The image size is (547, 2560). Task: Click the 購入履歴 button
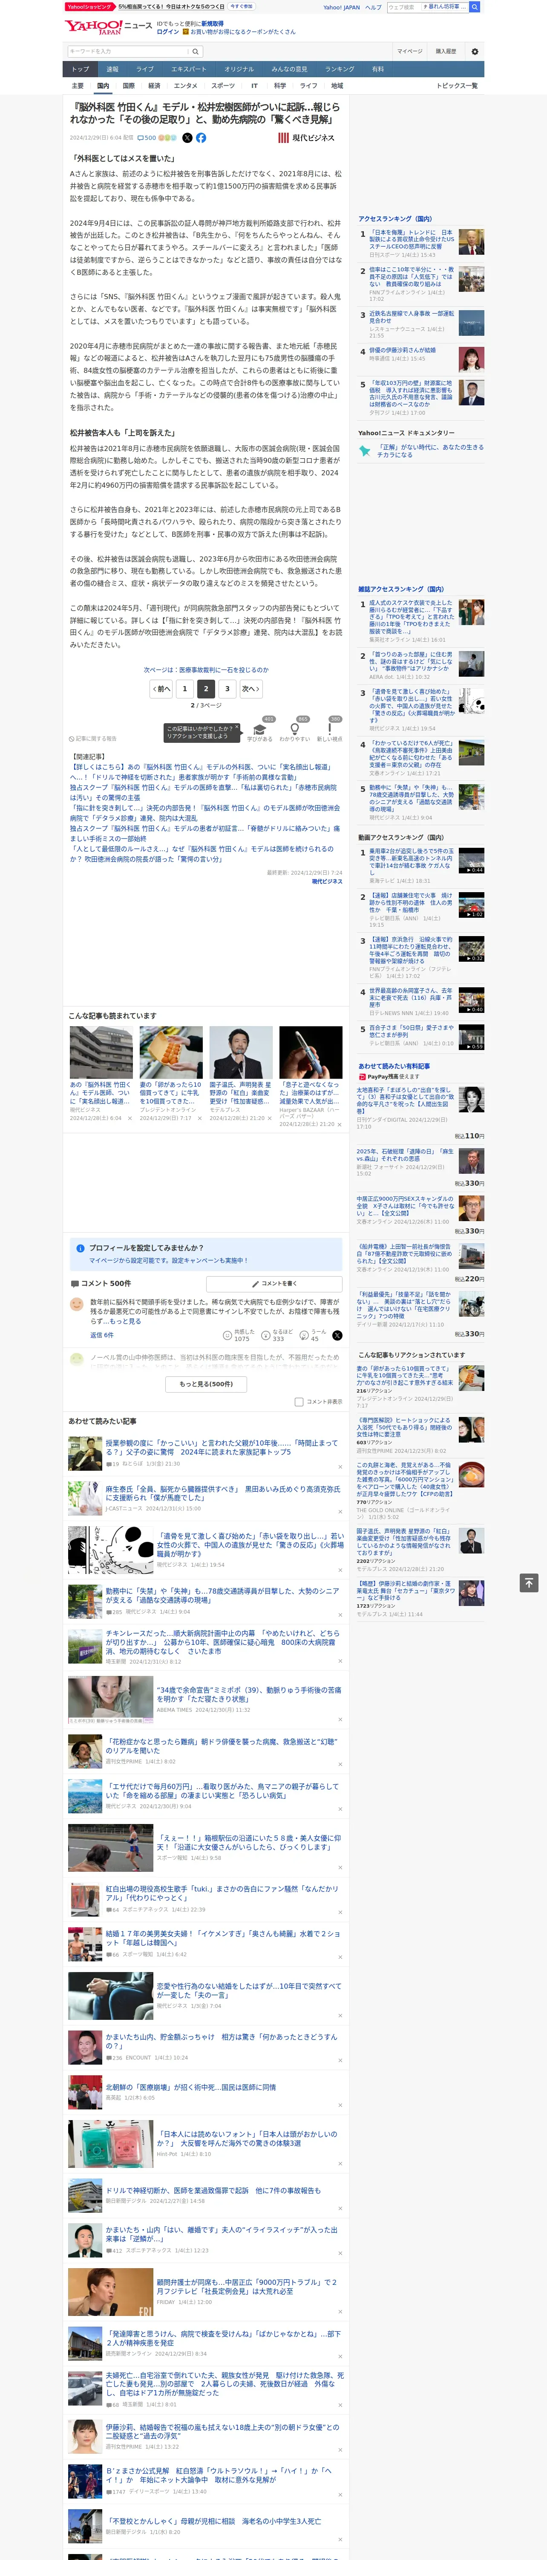point(446,52)
